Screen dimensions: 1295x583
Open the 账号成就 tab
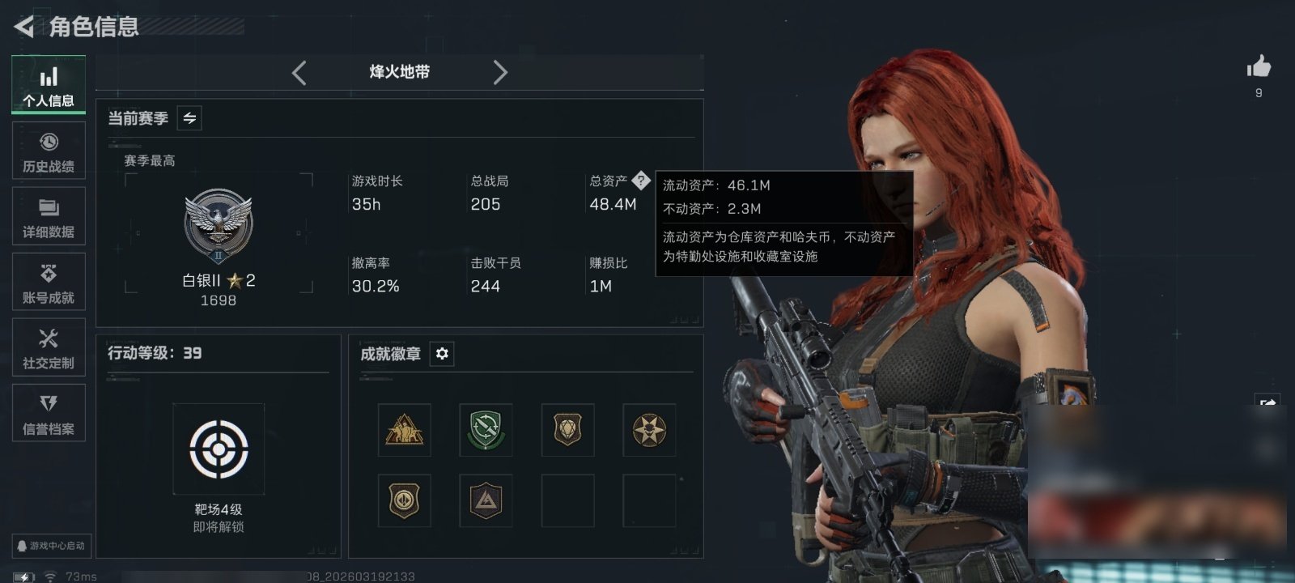(49, 283)
